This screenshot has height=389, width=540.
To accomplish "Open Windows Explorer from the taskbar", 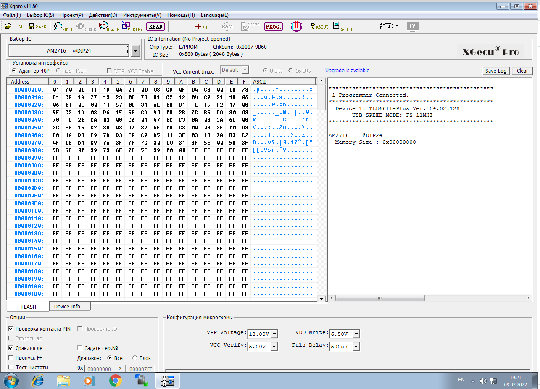I will pyautogui.click(x=63, y=381).
